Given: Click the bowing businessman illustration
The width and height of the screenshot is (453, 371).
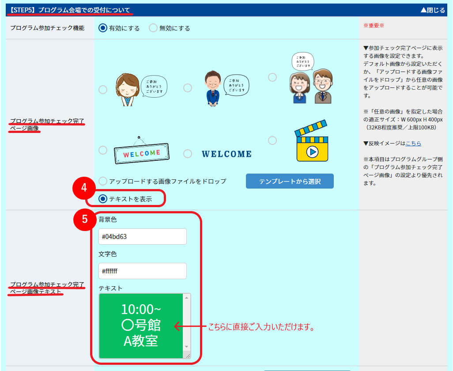Looking at the screenshot, I should (x=227, y=88).
